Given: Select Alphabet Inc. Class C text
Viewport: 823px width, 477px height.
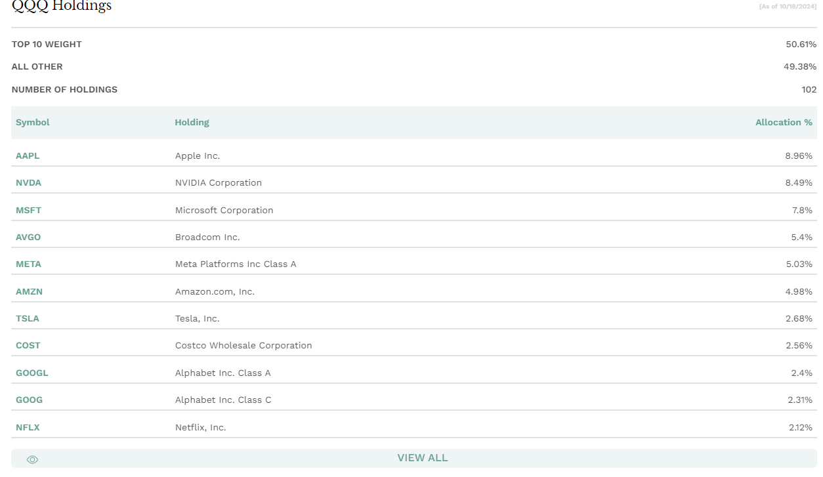Looking at the screenshot, I should 223,400.
